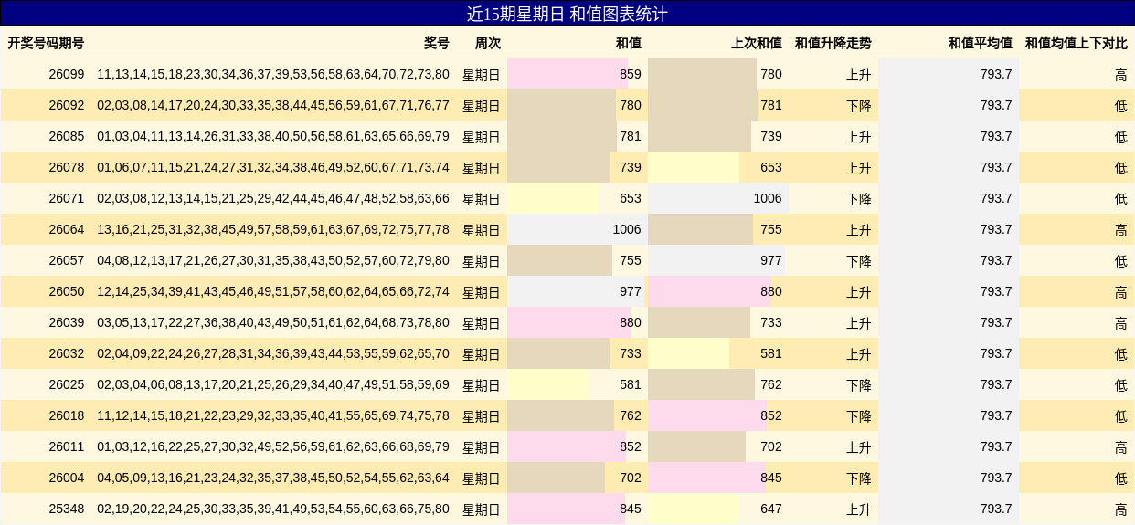This screenshot has height=525, width=1135.
Task: Click the 上次和值 cell showing 702
Action: pyautogui.click(x=718, y=446)
